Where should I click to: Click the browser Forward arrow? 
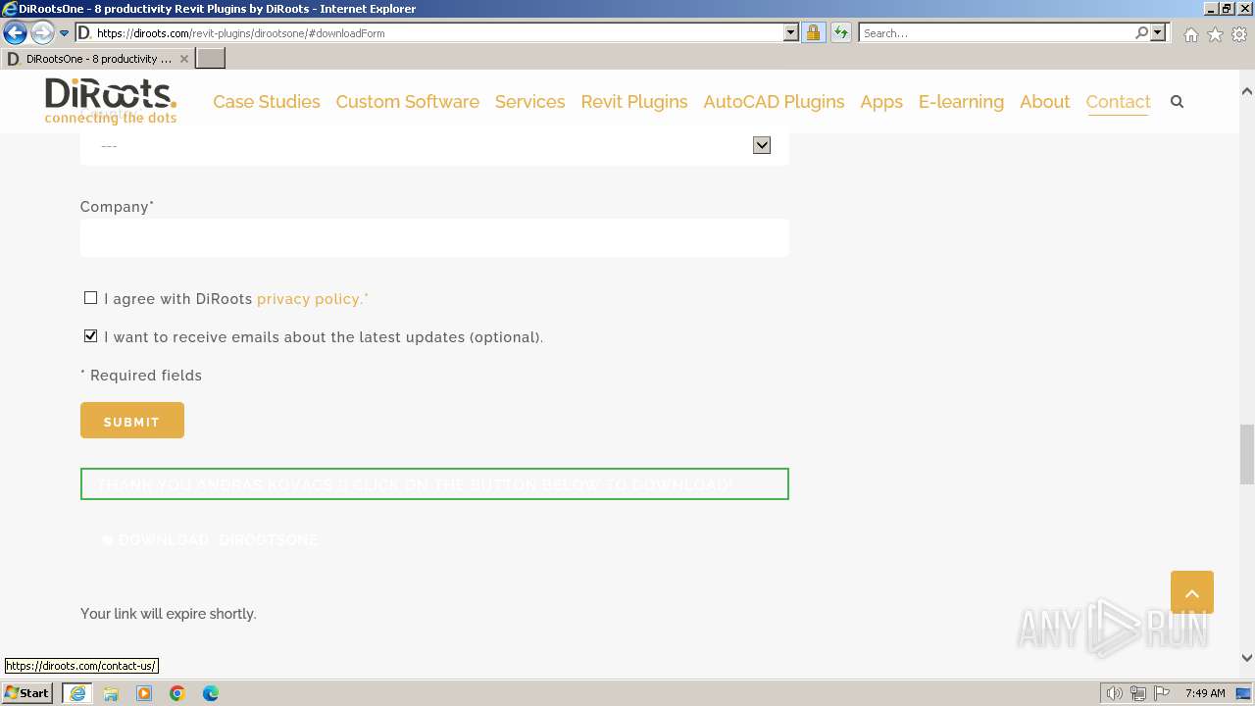(x=41, y=33)
